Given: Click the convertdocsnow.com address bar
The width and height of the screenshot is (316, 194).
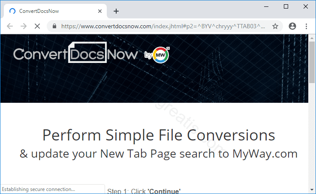Looking at the screenshot, I should [163, 26].
